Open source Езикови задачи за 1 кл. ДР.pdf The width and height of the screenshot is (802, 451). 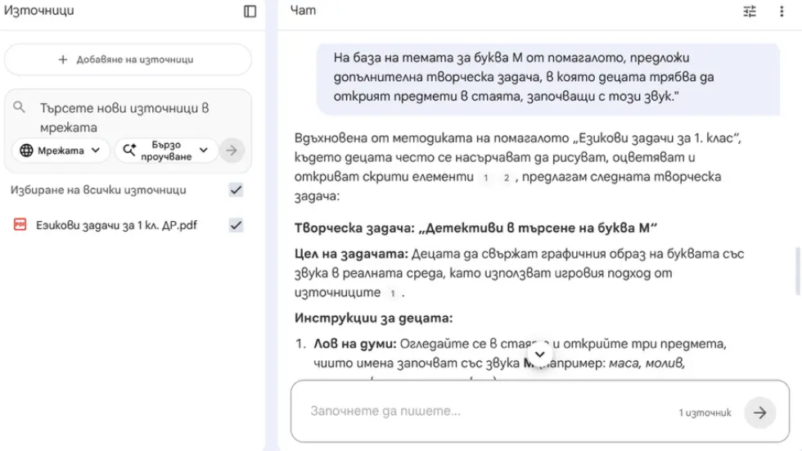(116, 225)
